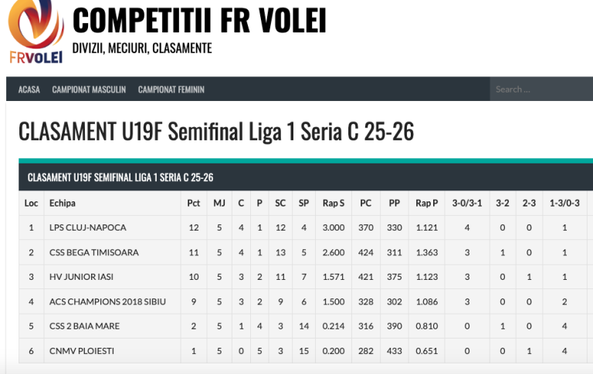Select HV JUNIOR IASI team name

pos(76,277)
